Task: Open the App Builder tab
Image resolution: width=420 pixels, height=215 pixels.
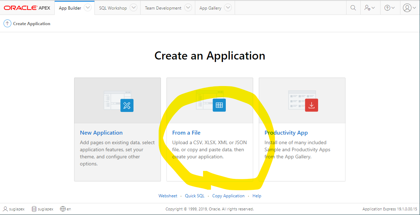Action: pyautogui.click(x=70, y=8)
